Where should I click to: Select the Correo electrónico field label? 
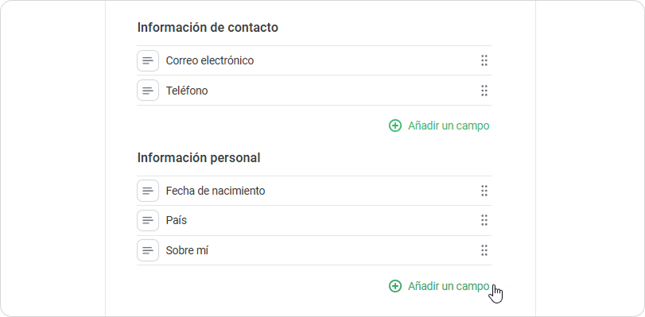point(210,60)
